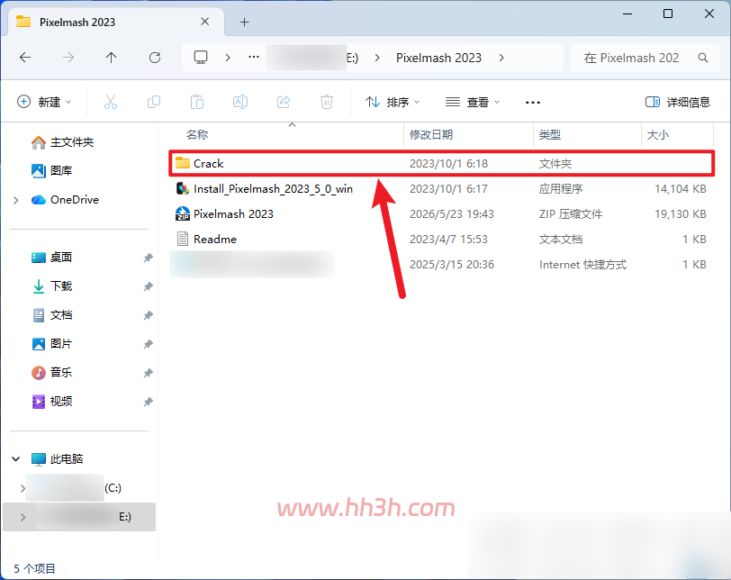Open the New item dropdown

(44, 102)
